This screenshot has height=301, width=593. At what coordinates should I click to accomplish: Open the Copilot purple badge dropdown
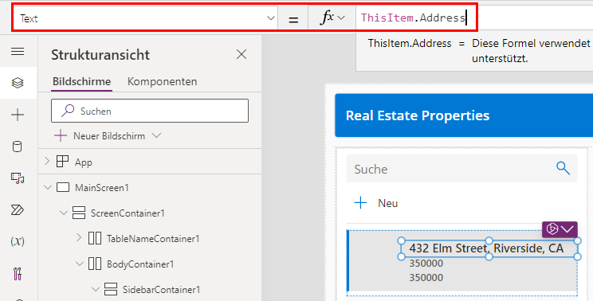tap(560, 229)
